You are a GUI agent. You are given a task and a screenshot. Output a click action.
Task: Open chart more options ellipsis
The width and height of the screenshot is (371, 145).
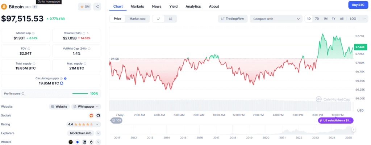364,19
